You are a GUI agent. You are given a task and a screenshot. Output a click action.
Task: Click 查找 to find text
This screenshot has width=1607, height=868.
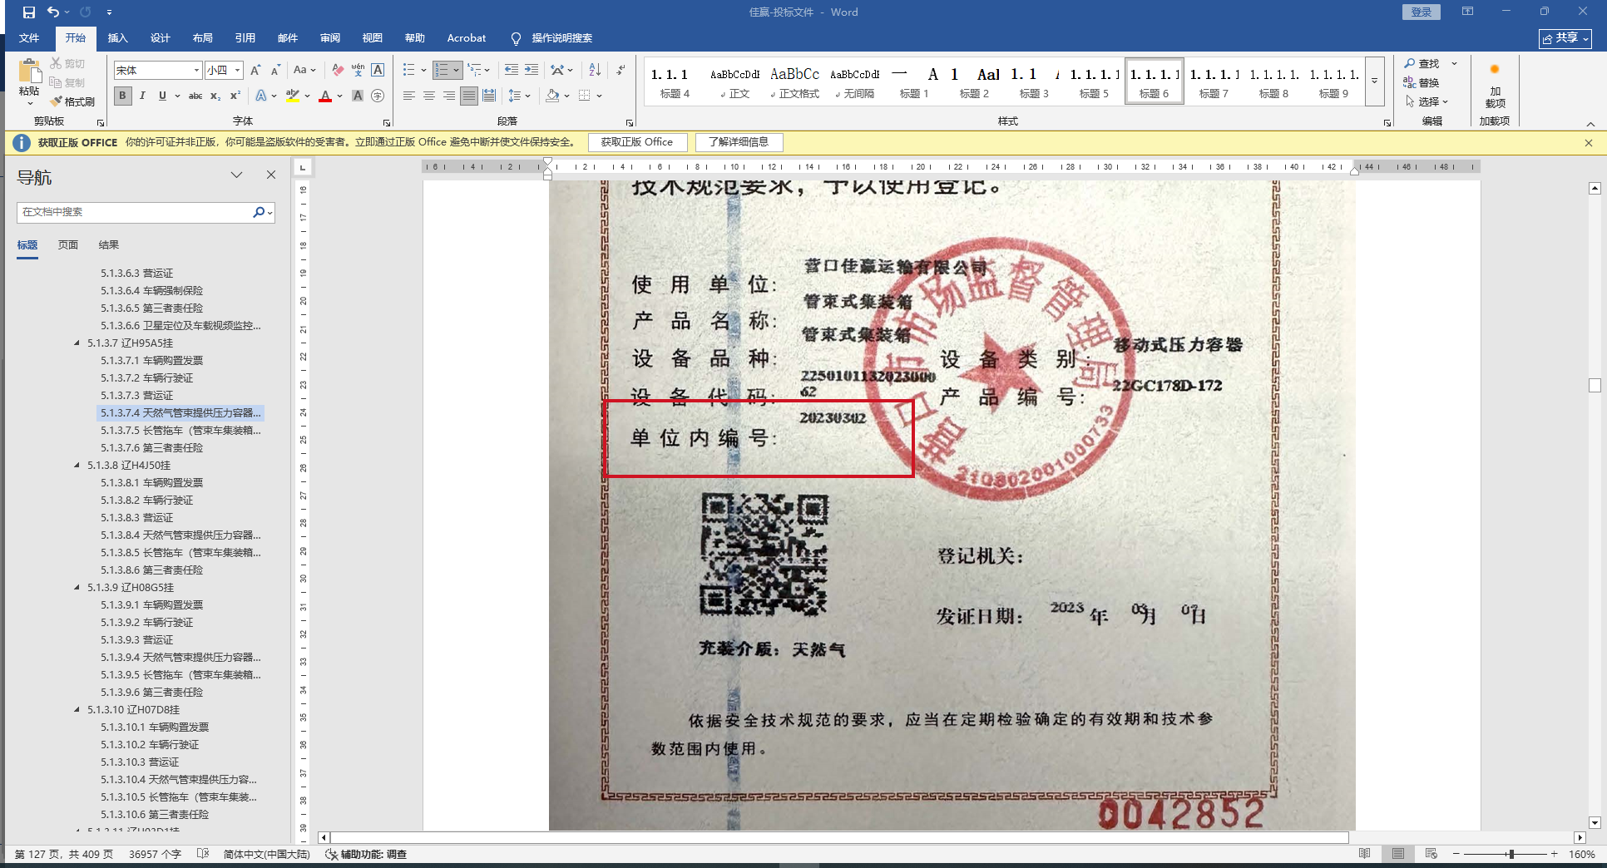pyautogui.click(x=1422, y=64)
